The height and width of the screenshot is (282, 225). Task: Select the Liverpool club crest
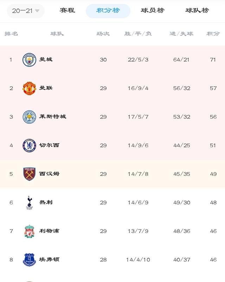29,231
